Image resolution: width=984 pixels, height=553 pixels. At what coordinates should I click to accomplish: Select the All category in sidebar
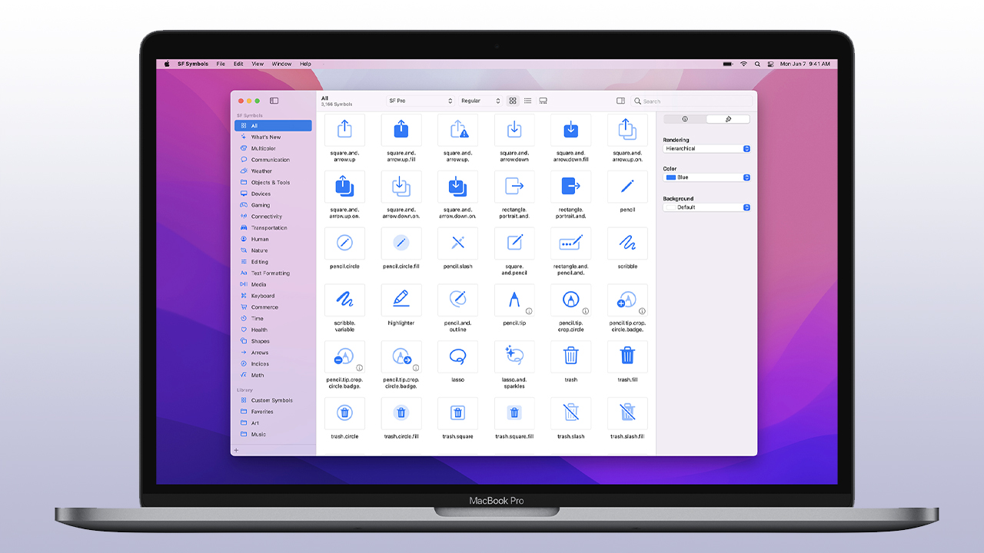(x=273, y=125)
